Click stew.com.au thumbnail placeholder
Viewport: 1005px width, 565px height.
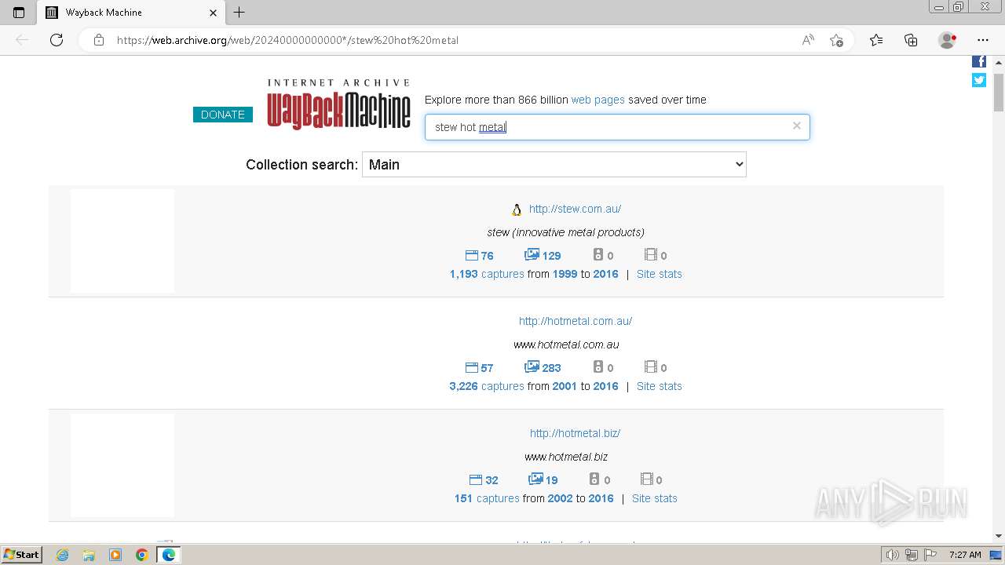pos(122,241)
